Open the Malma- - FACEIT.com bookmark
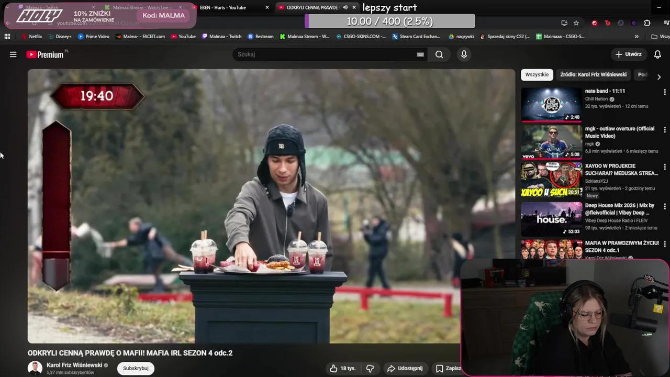The width and height of the screenshot is (670, 377). coord(140,37)
